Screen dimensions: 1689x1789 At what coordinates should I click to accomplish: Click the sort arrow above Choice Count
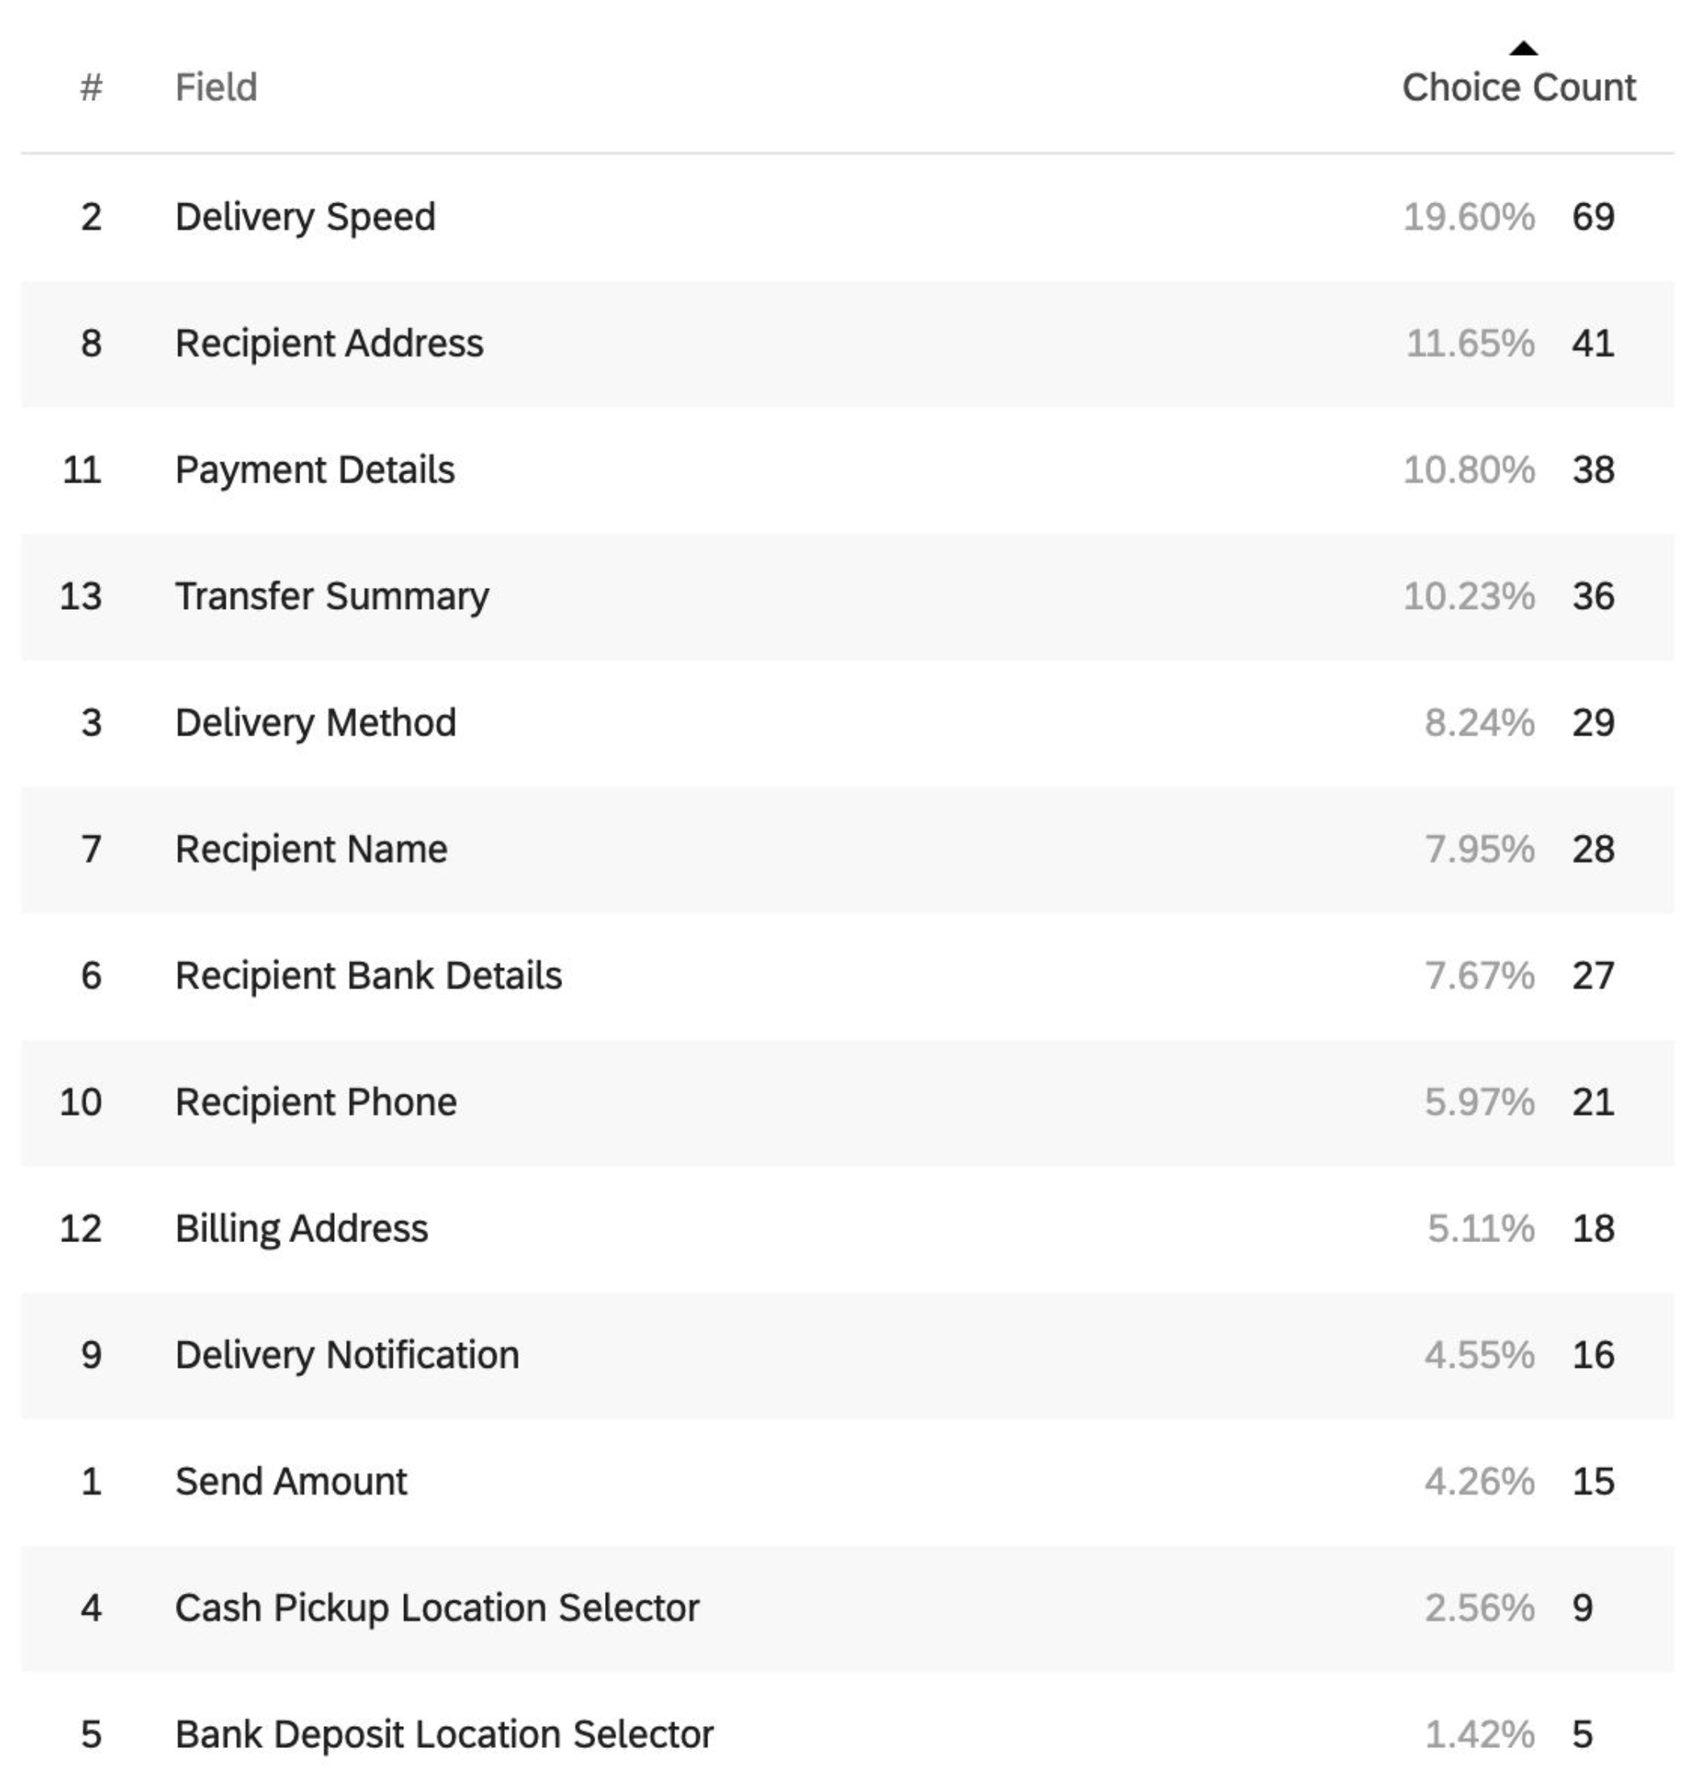[x=1524, y=48]
